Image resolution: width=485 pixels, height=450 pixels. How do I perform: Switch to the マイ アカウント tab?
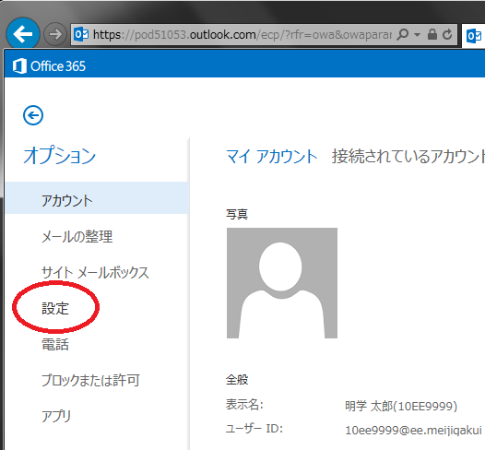coord(272,156)
